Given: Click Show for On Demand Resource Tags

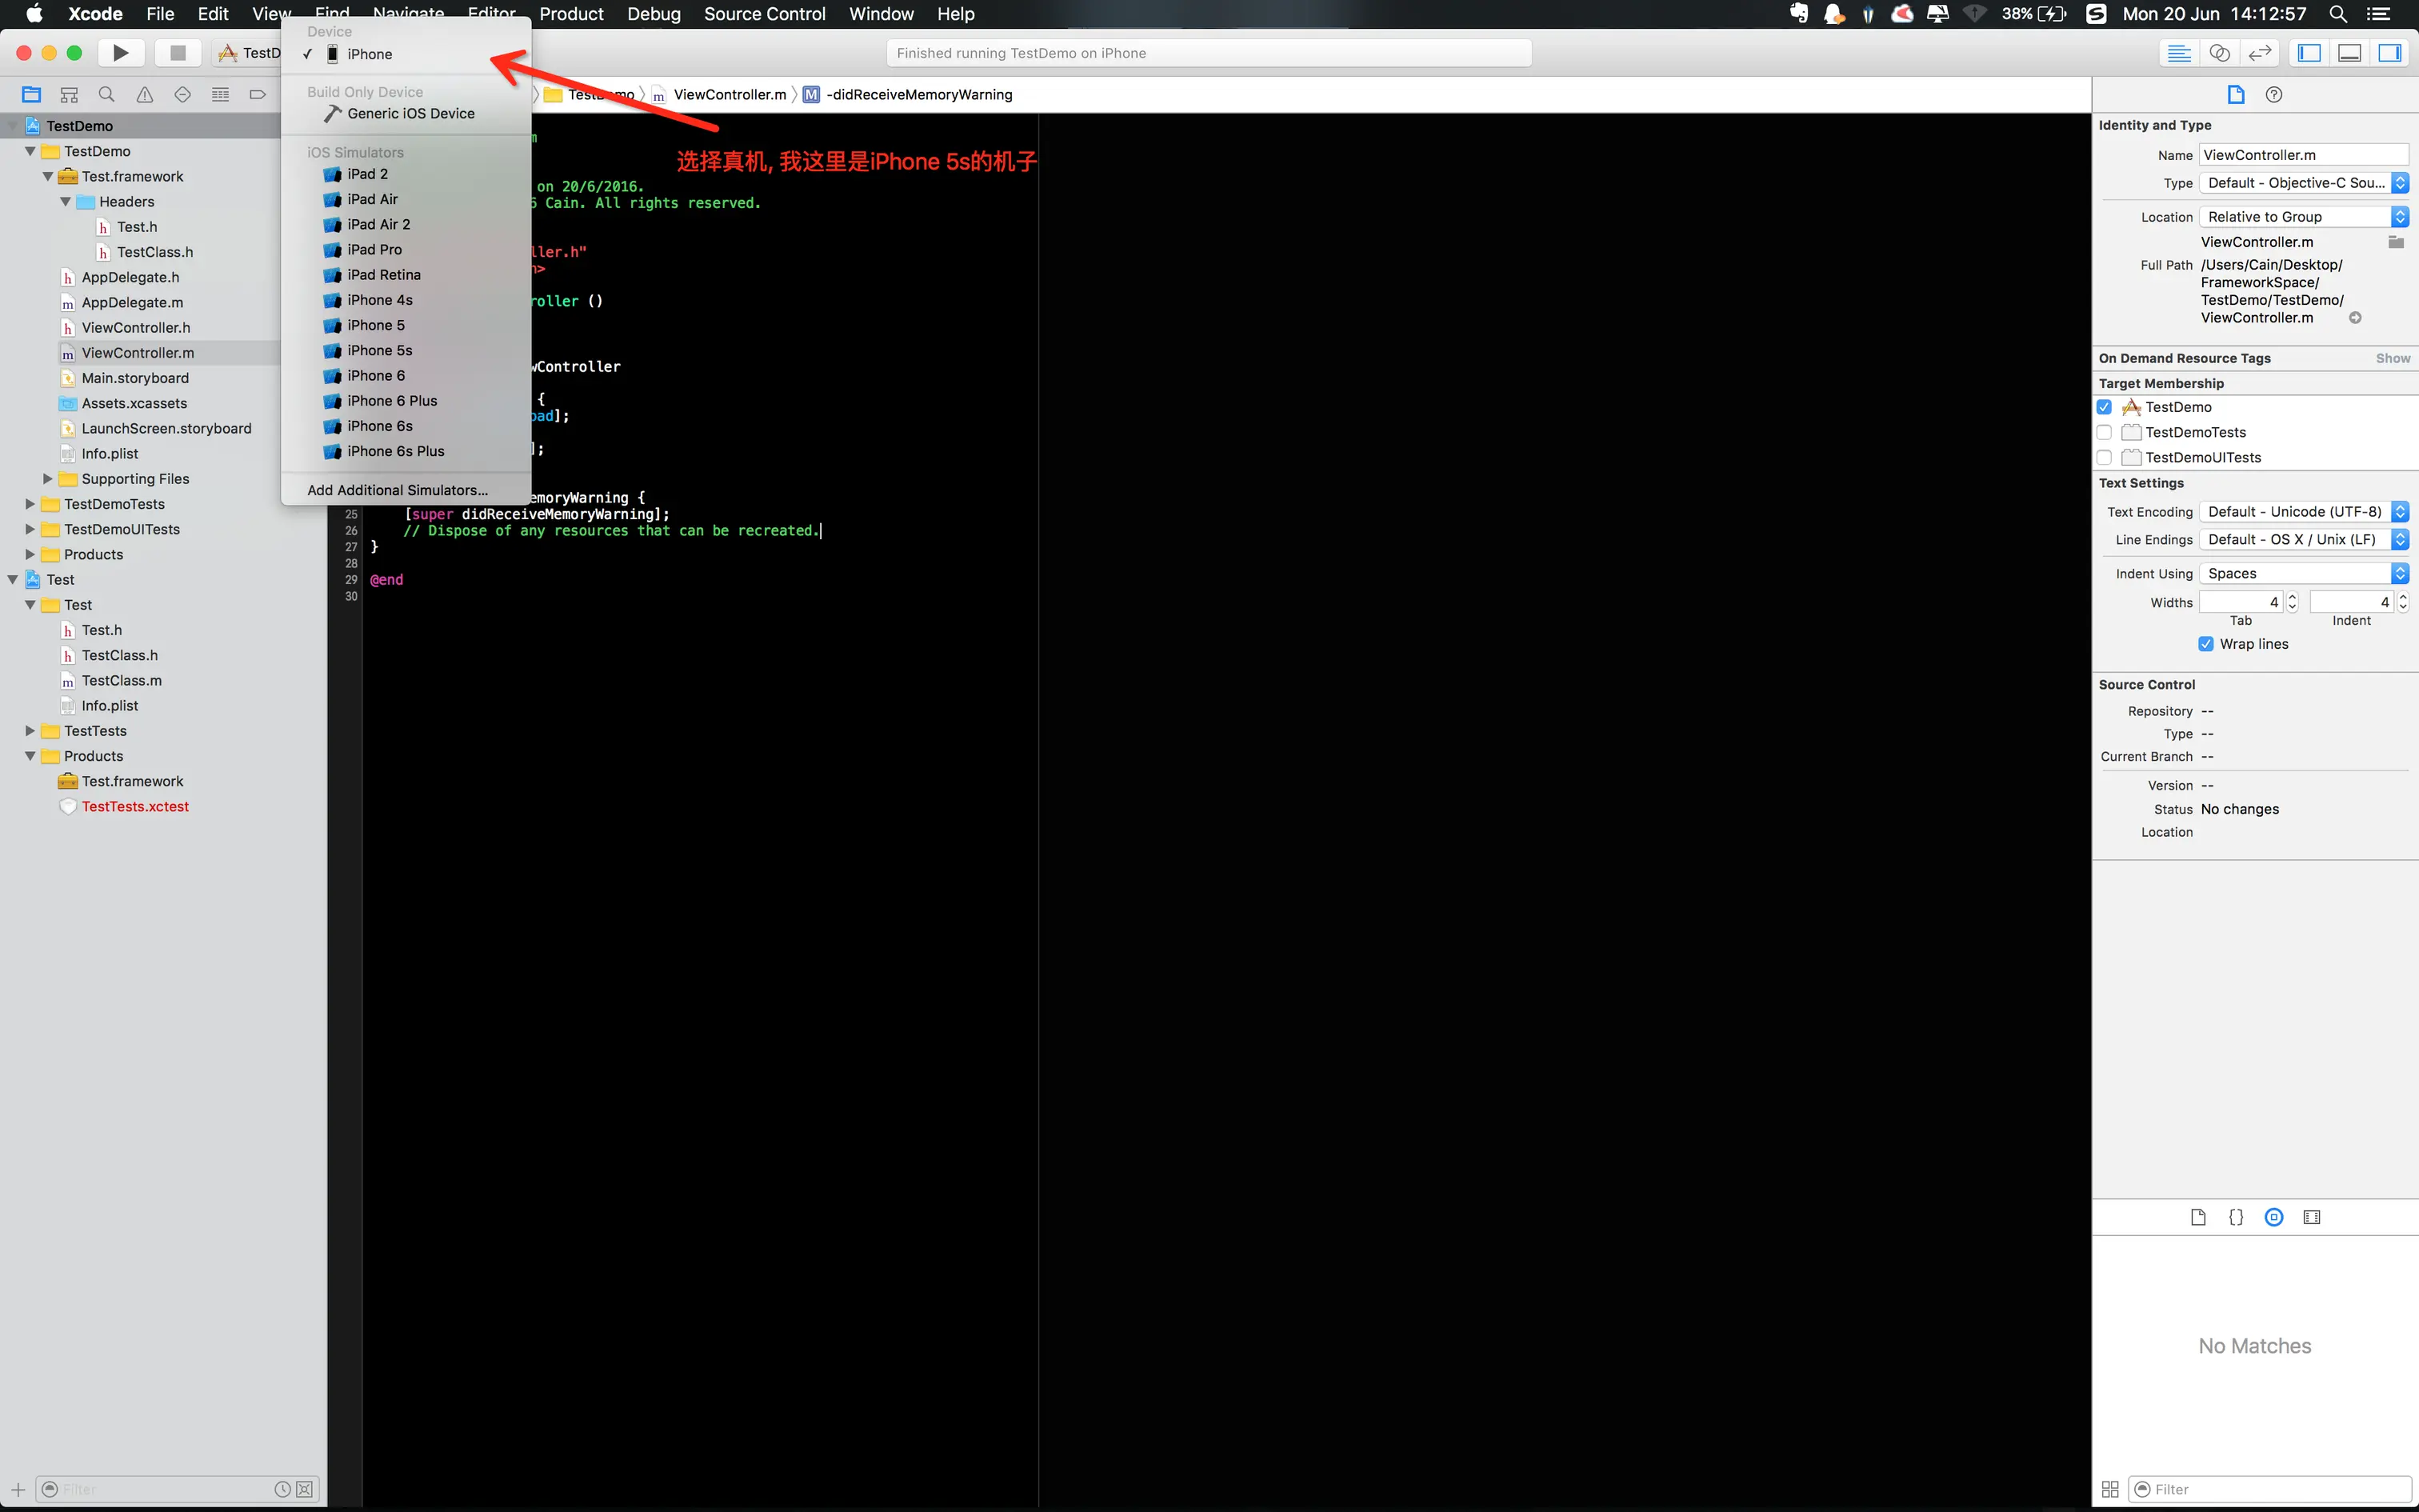Looking at the screenshot, I should click(2392, 358).
